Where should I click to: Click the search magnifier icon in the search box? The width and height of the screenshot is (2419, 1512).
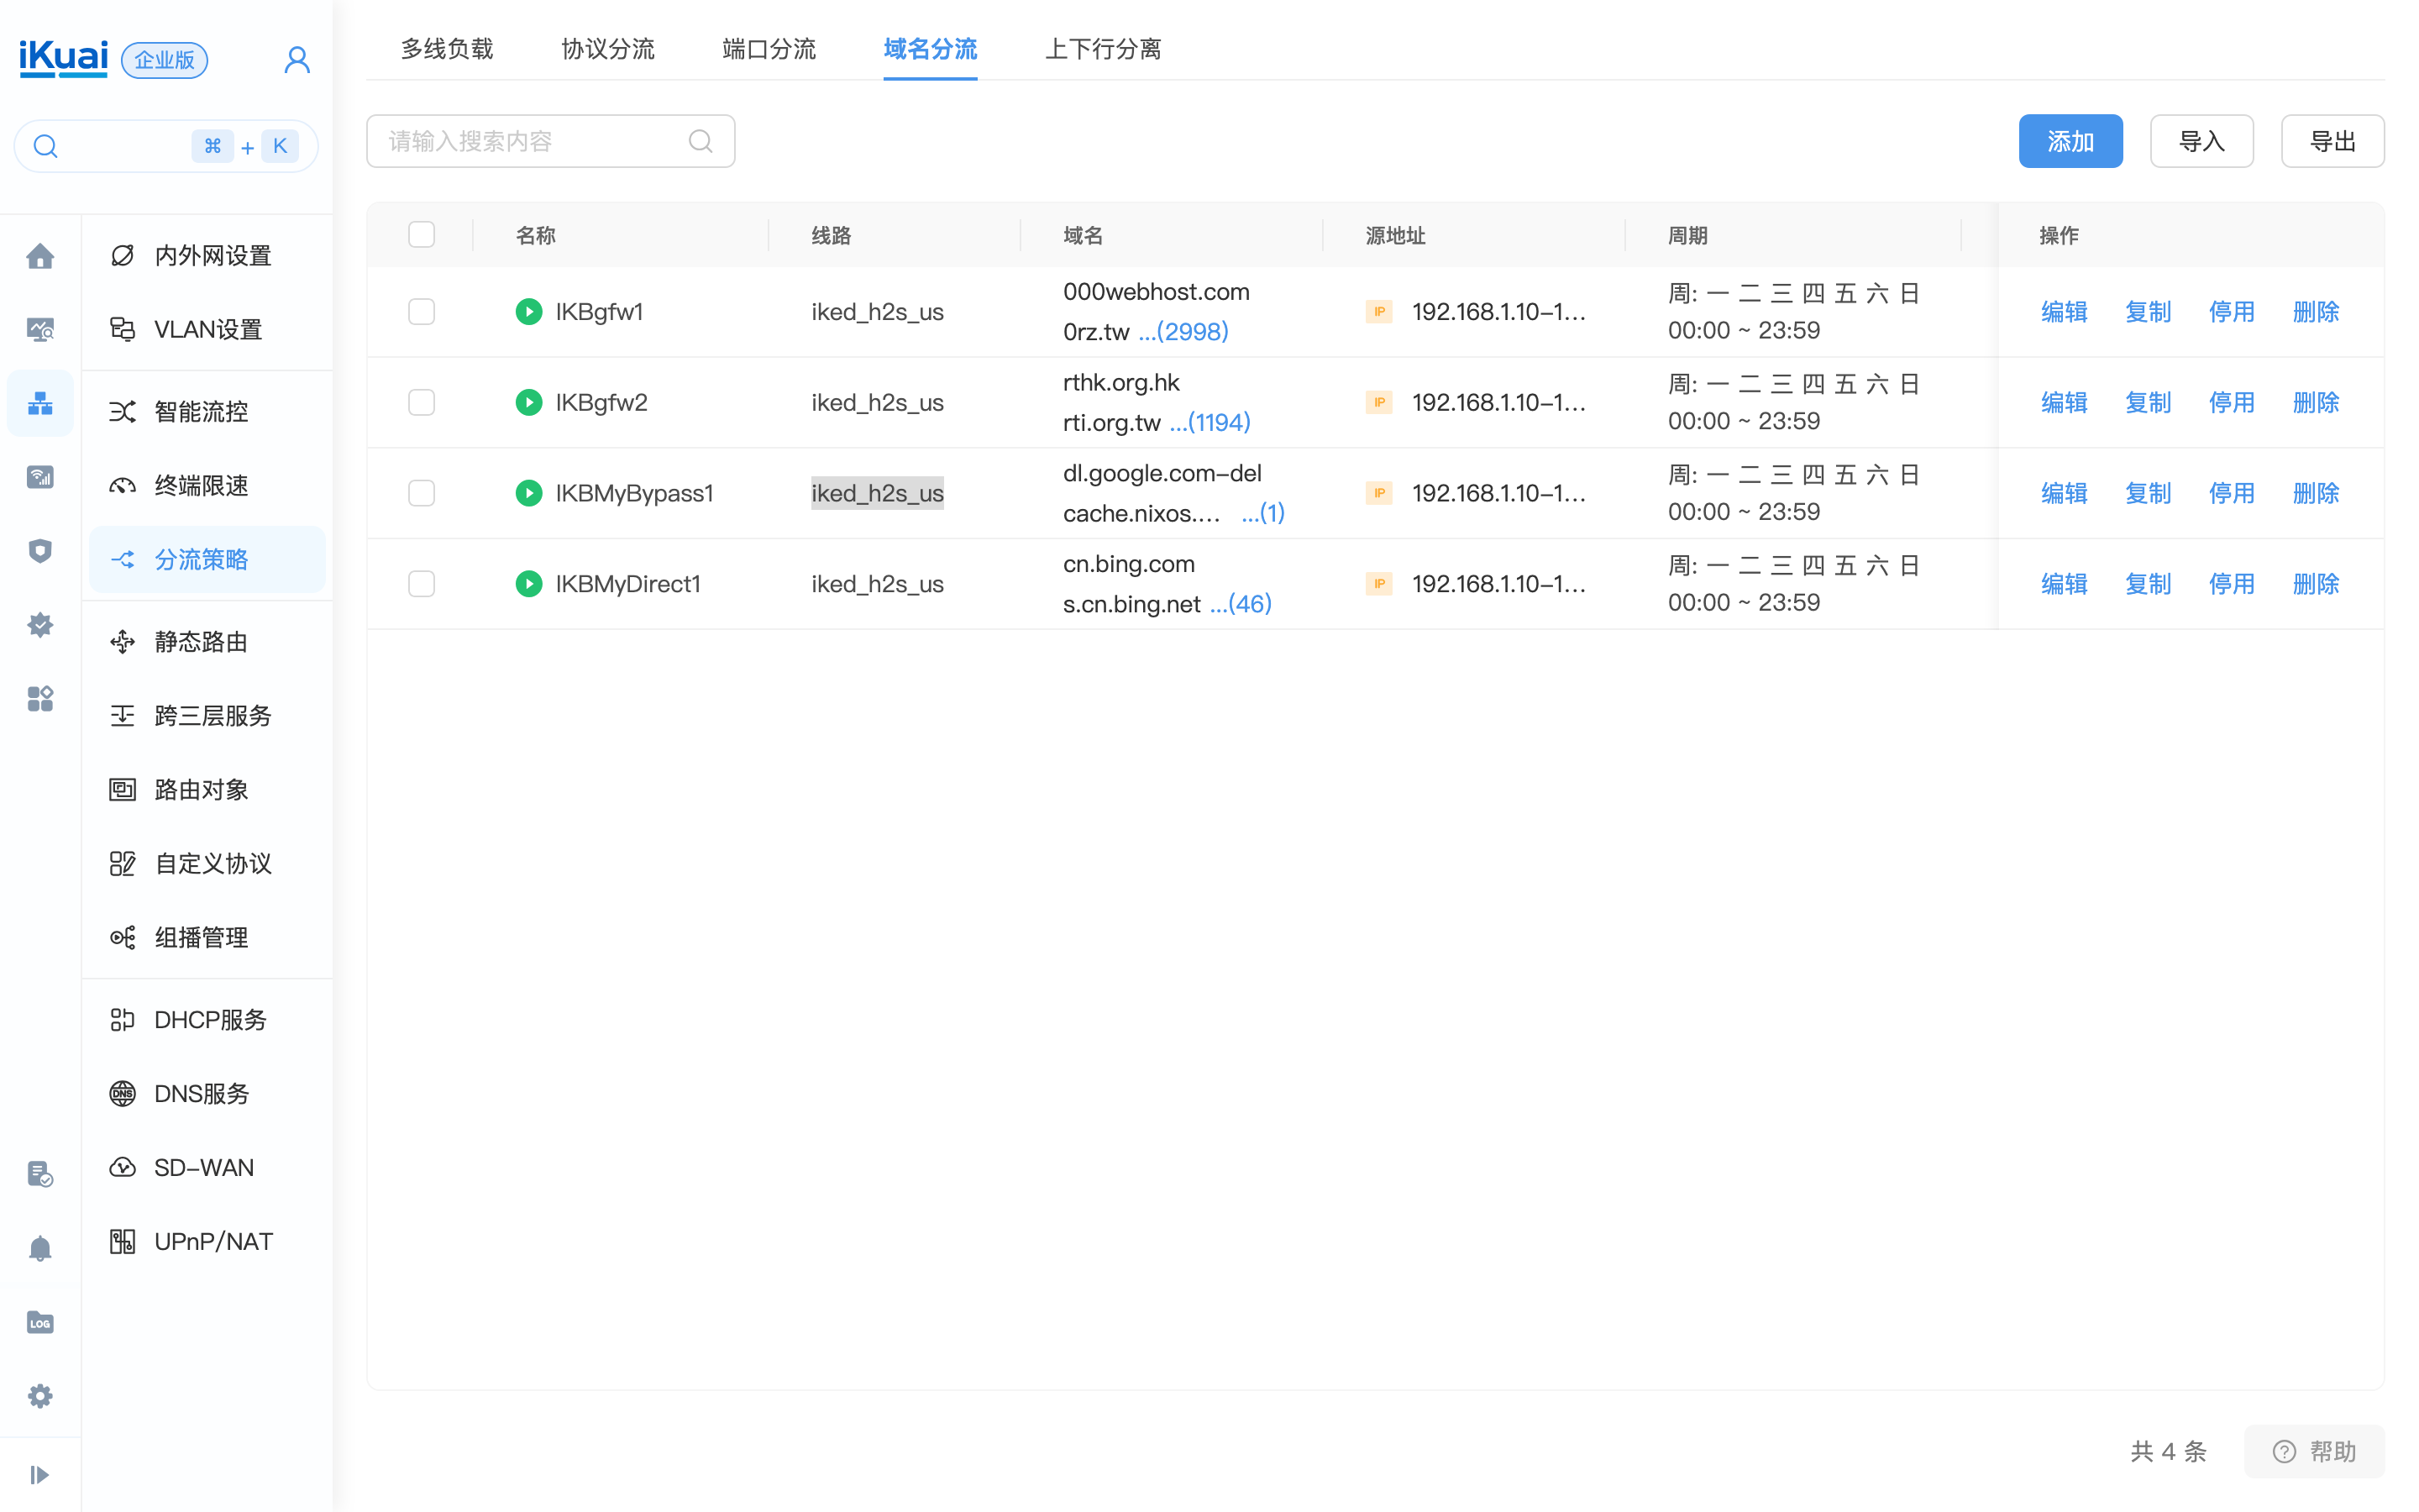pos(701,141)
